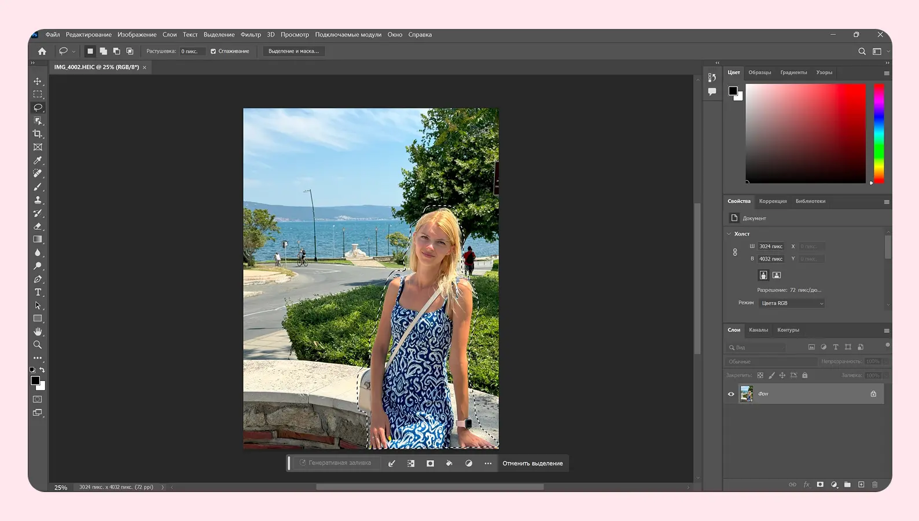Viewport: 919px width, 521px height.
Task: Open the Edit Toolbar three-dots menu
Action: [x=38, y=358]
